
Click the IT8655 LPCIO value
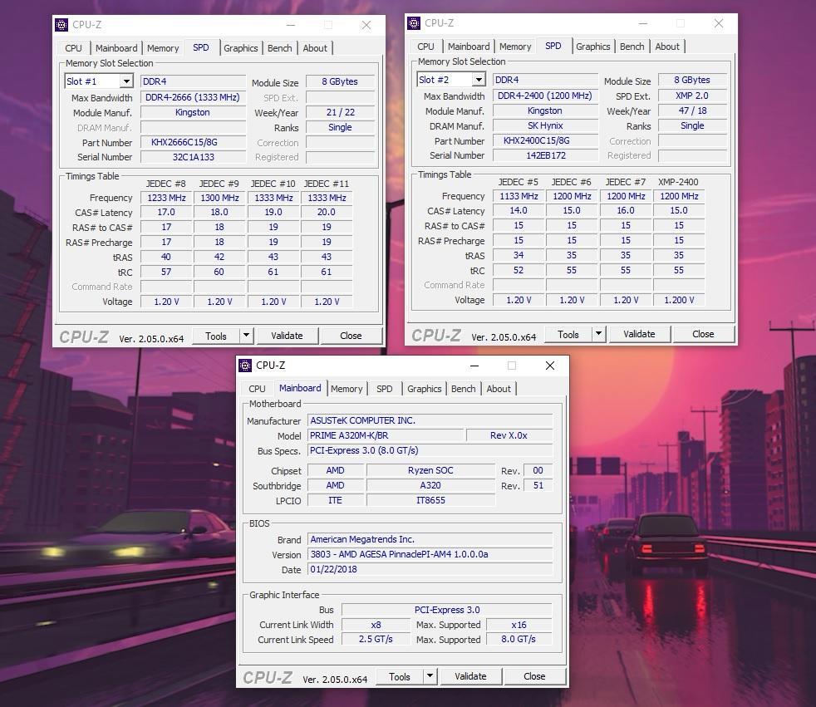[x=431, y=500]
